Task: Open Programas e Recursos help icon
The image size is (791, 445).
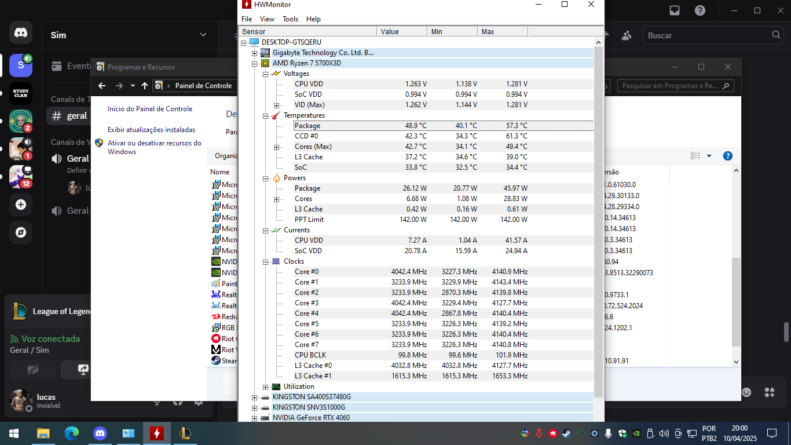Action: click(728, 156)
